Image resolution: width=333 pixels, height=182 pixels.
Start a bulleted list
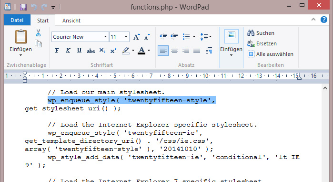point(186,37)
